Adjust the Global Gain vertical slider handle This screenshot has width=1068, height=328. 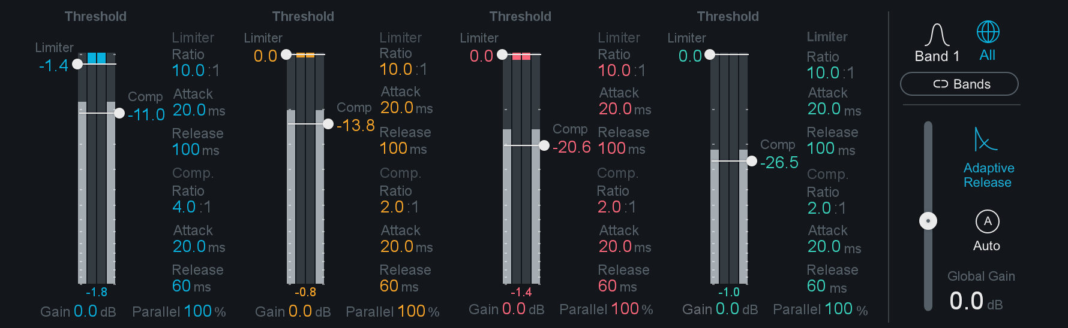tap(928, 221)
